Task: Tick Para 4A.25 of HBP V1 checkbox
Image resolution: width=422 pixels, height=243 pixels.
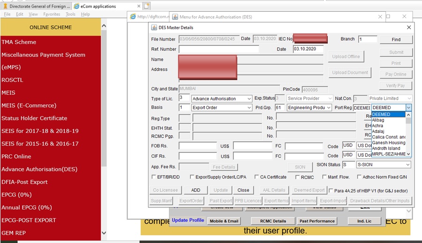Action: click(331, 190)
